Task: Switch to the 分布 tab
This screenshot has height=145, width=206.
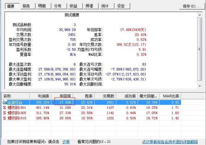Action: pos(59,6)
